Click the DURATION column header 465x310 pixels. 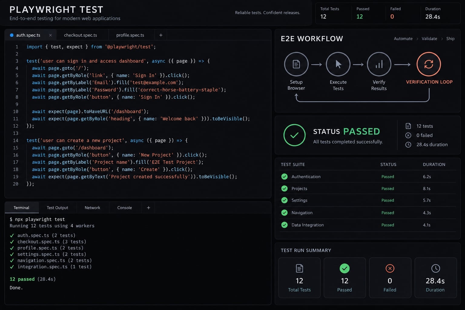[434, 164]
